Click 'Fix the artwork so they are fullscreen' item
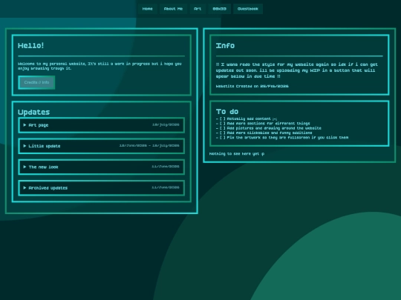Image resolution: width=401 pixels, height=300 pixels. coord(282,138)
